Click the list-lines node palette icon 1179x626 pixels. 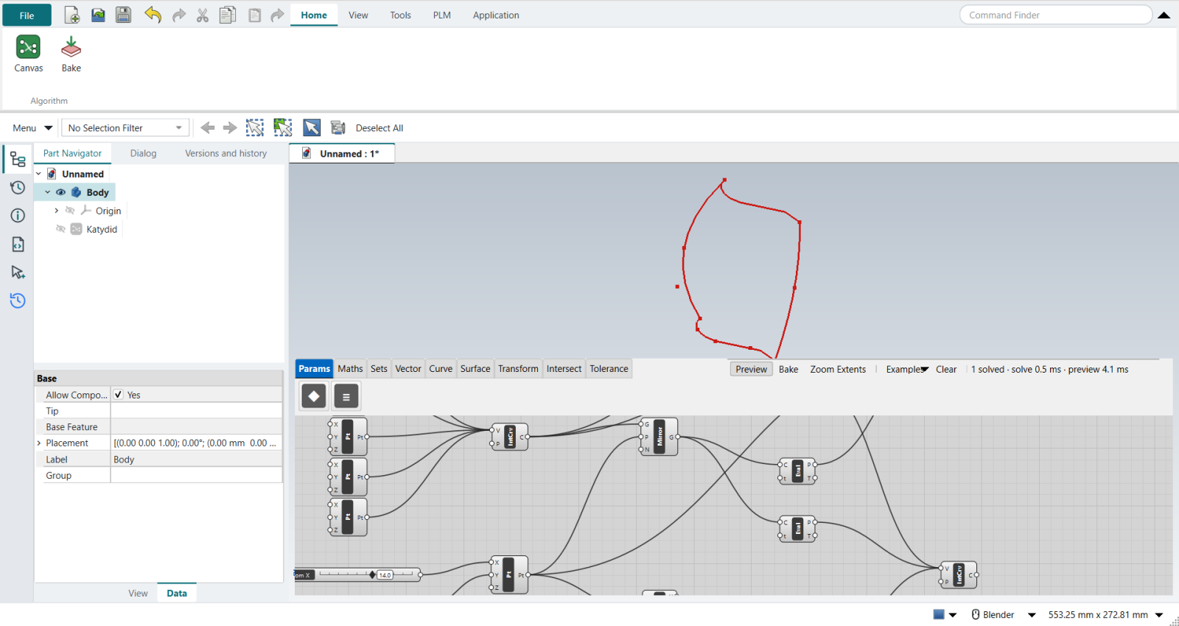[x=346, y=396]
